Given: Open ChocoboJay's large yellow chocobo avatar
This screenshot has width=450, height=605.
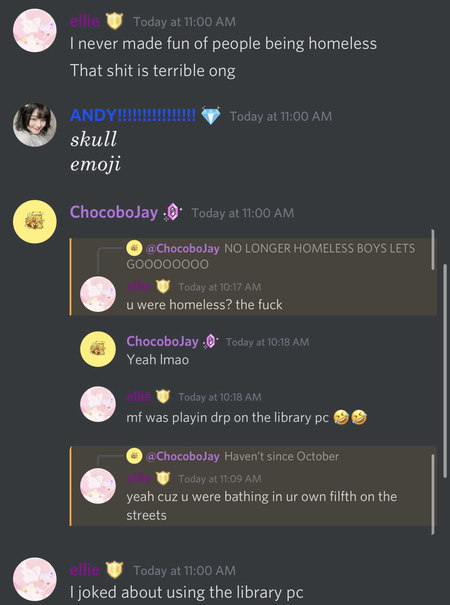Looking at the screenshot, I should coord(35,222).
